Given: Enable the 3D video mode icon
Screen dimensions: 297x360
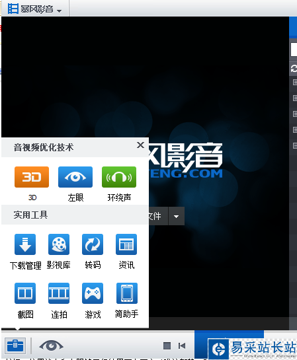Looking at the screenshot, I should [32, 177].
